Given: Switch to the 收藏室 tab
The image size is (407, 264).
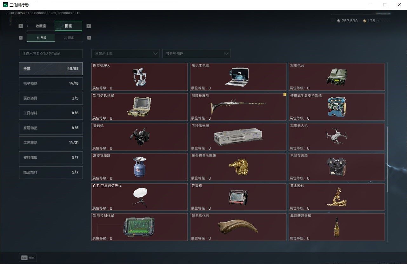Looking at the screenshot, I should pyautogui.click(x=41, y=26).
